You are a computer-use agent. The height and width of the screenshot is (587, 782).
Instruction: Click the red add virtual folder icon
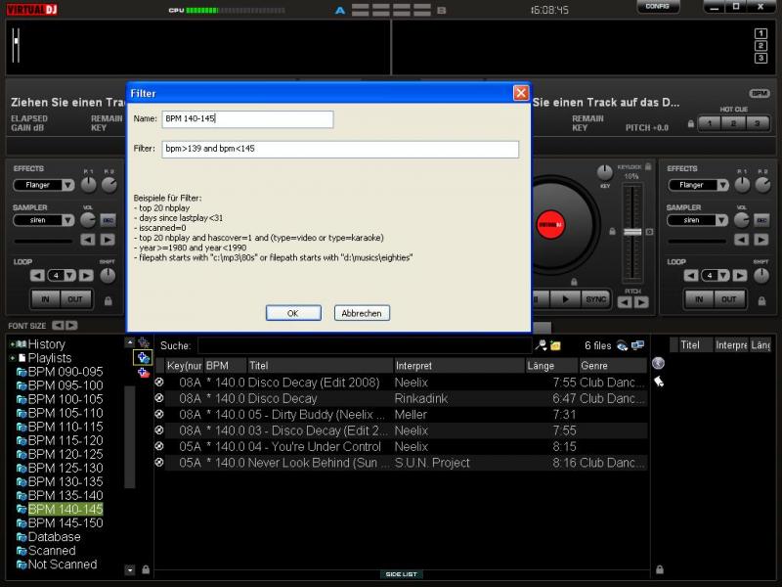143,373
